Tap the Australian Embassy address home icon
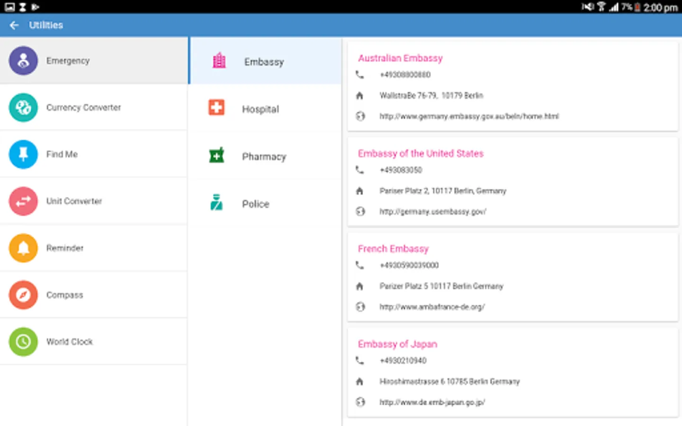 tap(360, 96)
